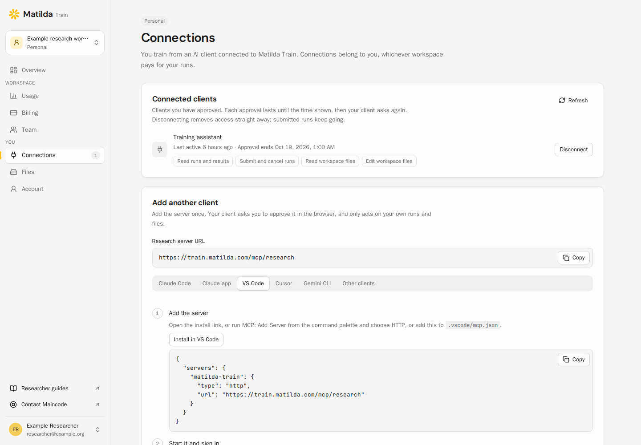Image resolution: width=641 pixels, height=445 pixels.
Task: Refresh the connected clients list
Action: point(573,101)
